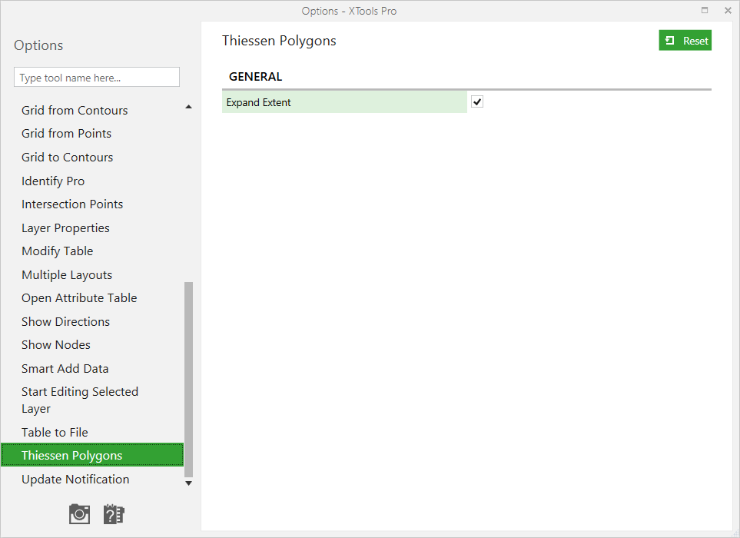The height and width of the screenshot is (538, 740).
Task: Select Layer Properties item
Action: (65, 228)
